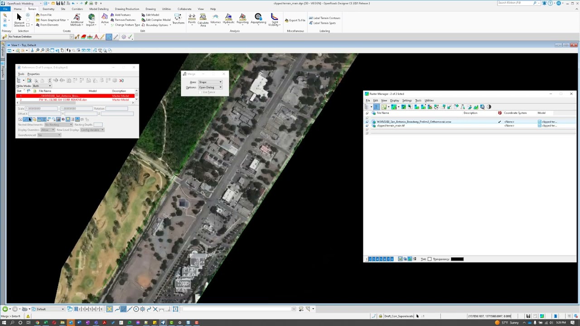Open the Georeferenced dropdown
The height and width of the screenshot is (326, 580).
(48, 135)
